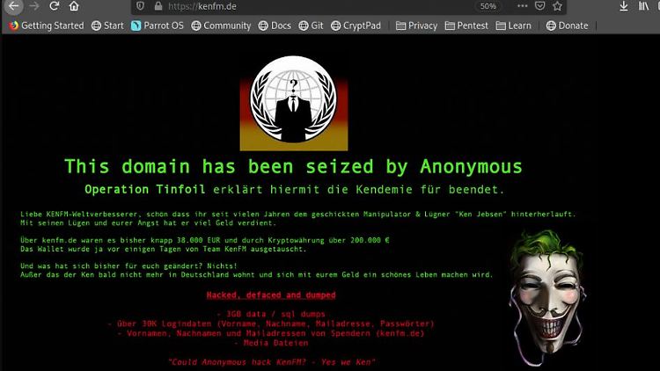The image size is (660, 371).
Task: Open tracking protection shield icon
Action: [x=141, y=6]
